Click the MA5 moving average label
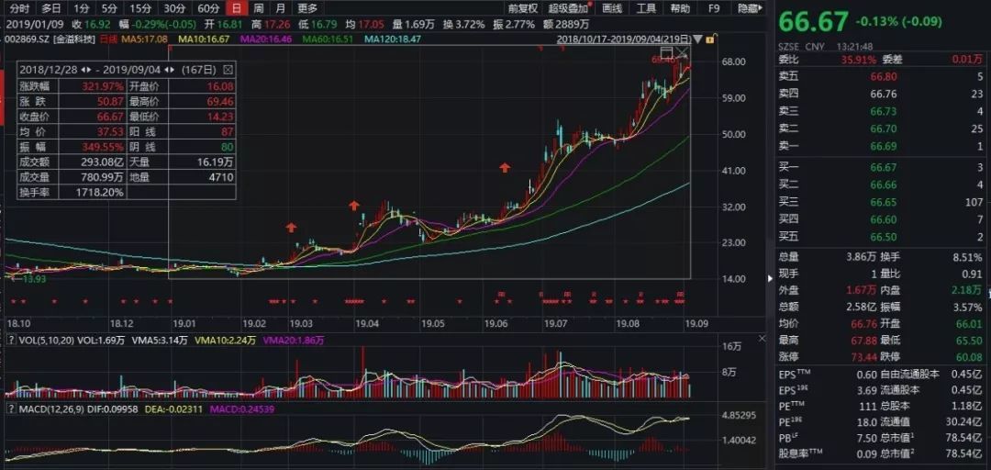This screenshot has height=470, width=991. (147, 39)
